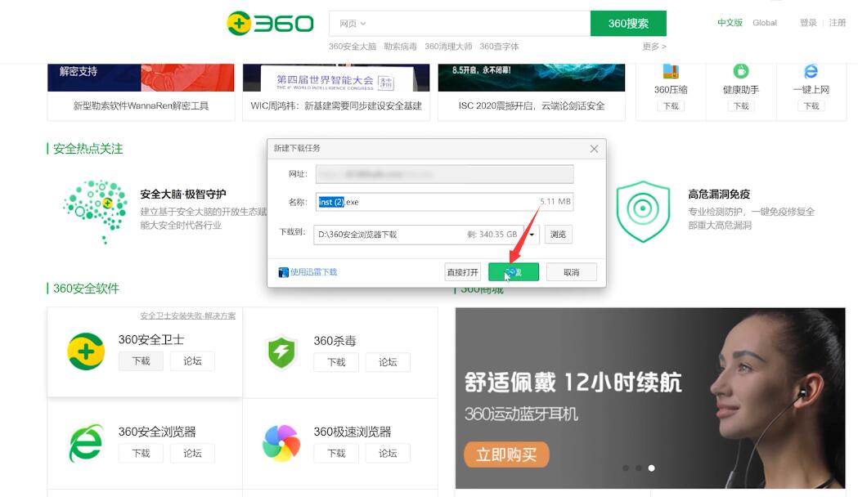This screenshot has height=497, width=858.
Task: Switch to Global site version
Action: pos(765,22)
